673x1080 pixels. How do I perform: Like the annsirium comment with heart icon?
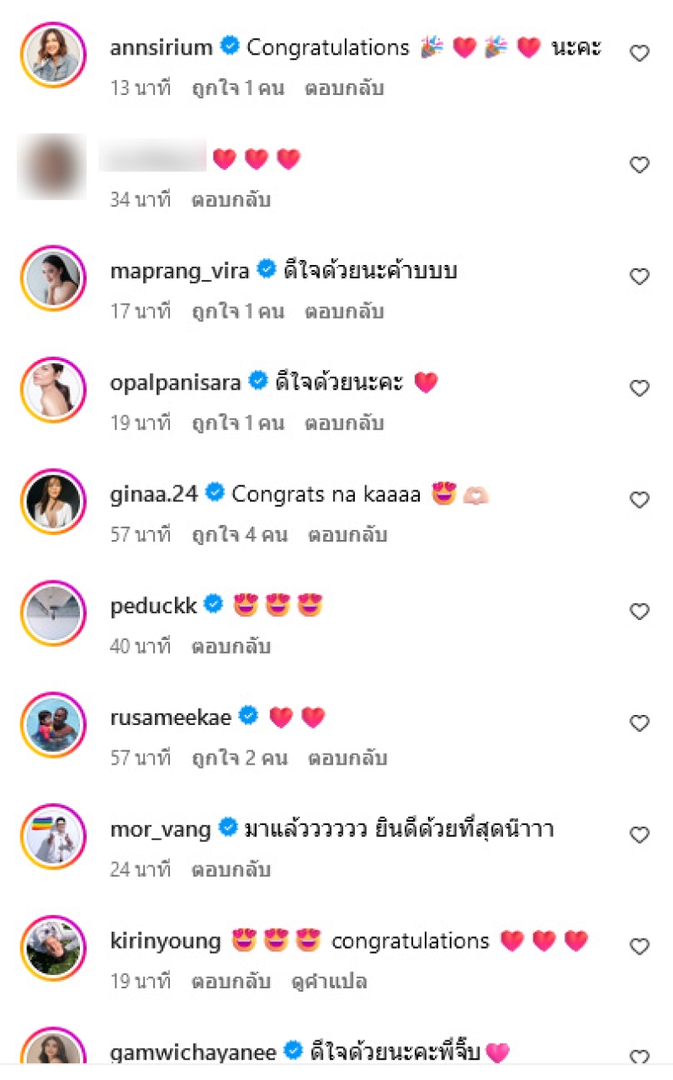(639, 54)
